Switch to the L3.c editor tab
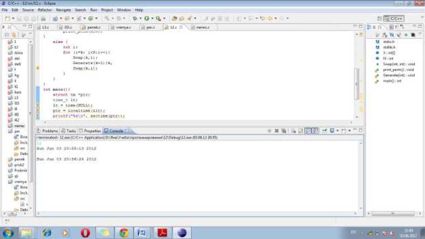 (45, 27)
